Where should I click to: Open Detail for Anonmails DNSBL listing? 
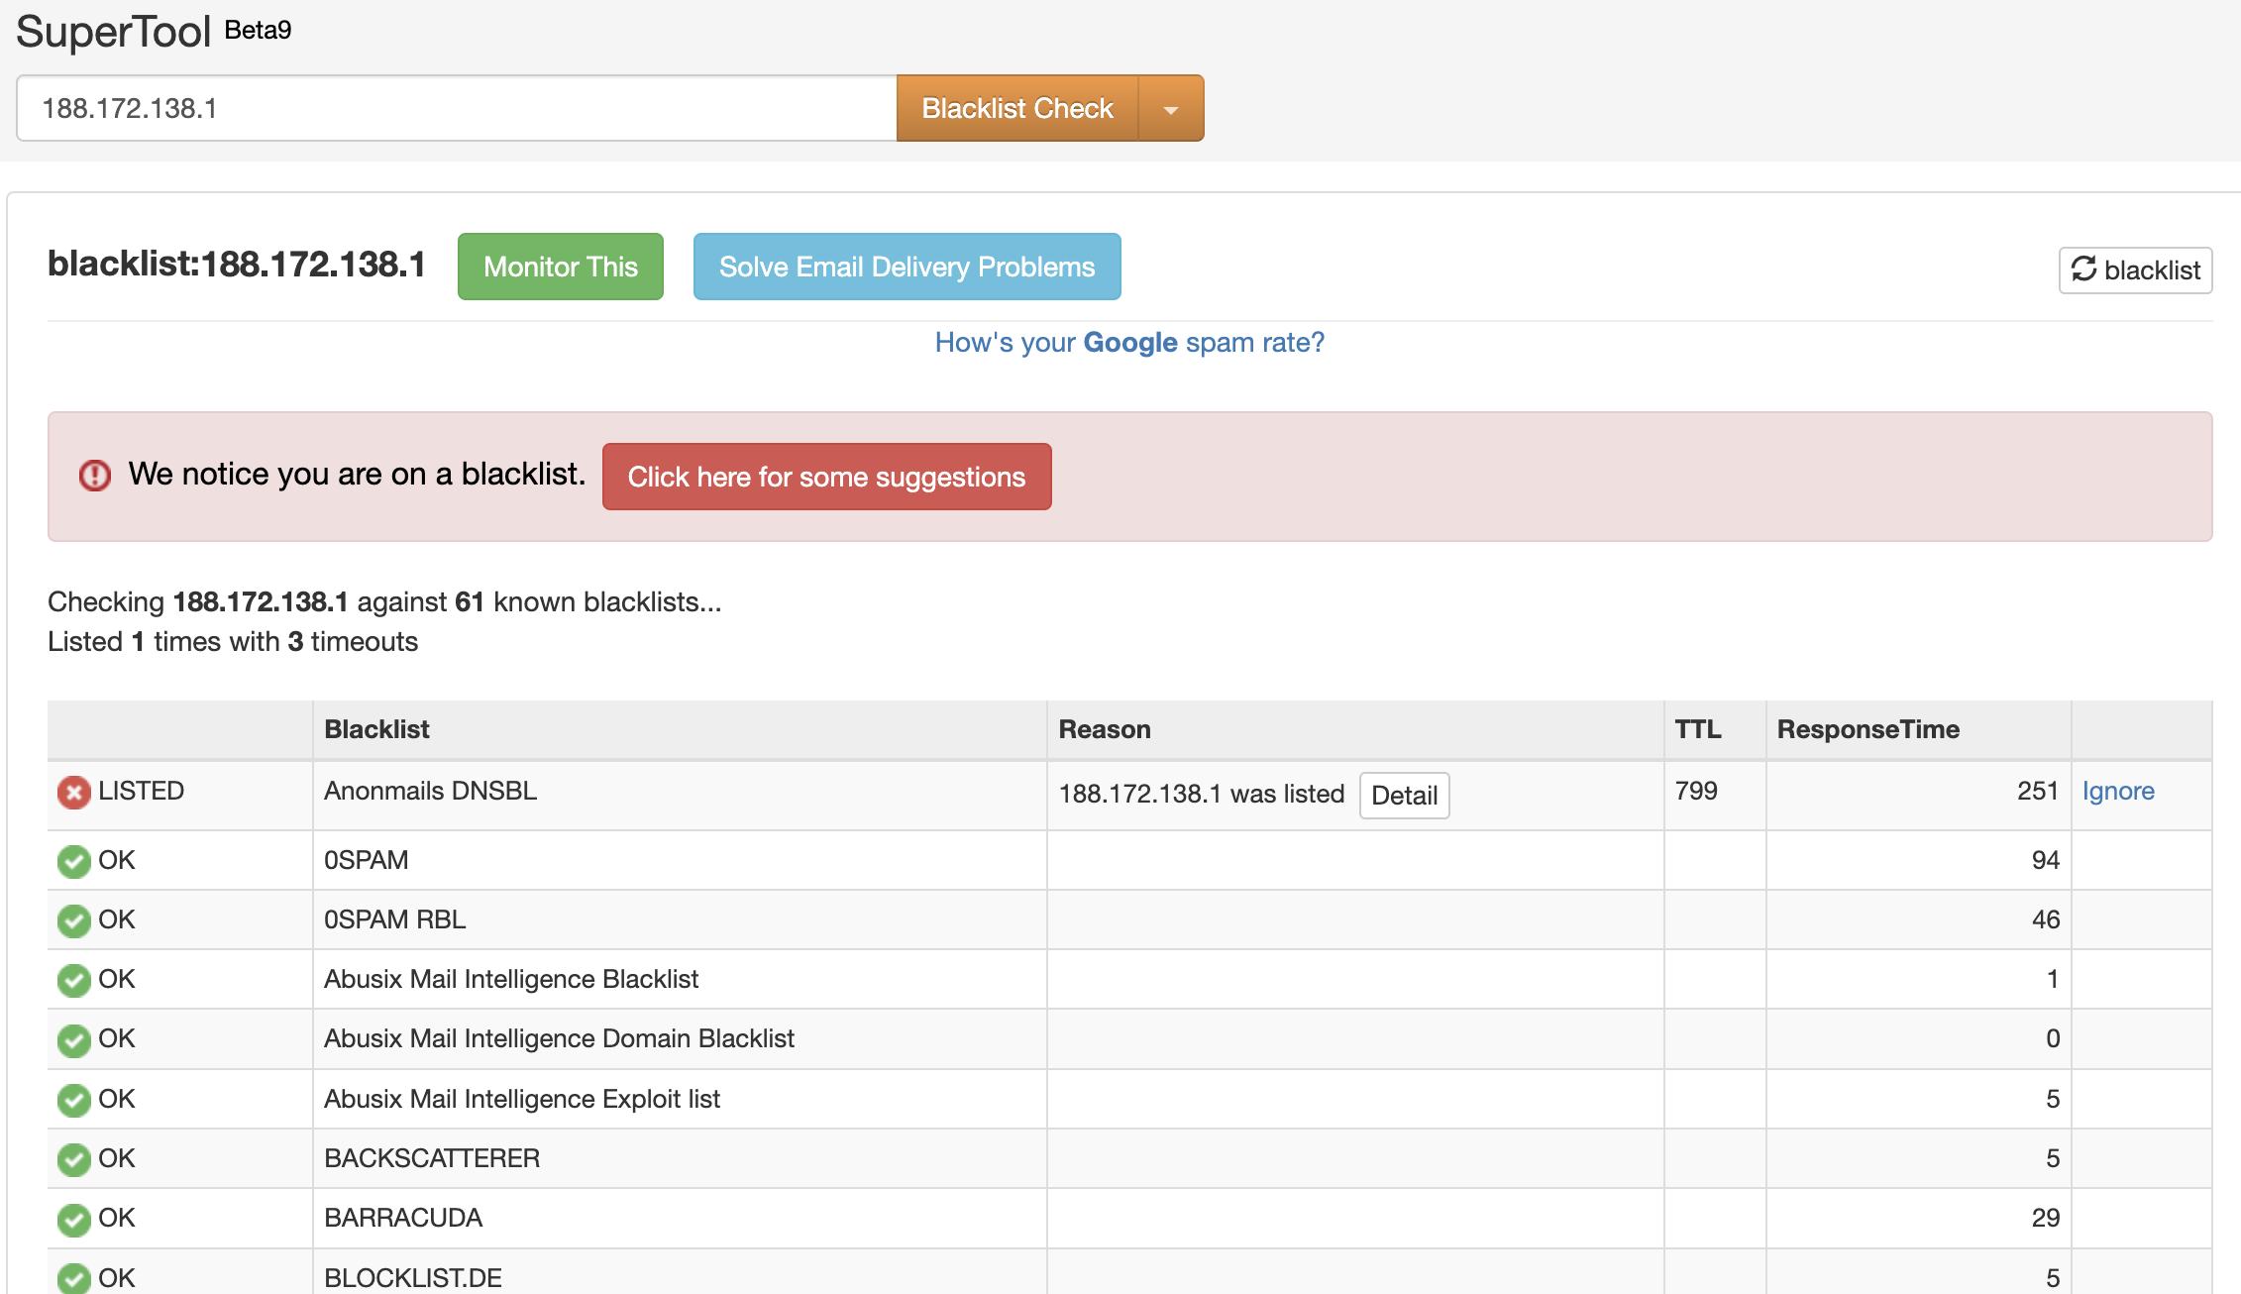(1403, 795)
